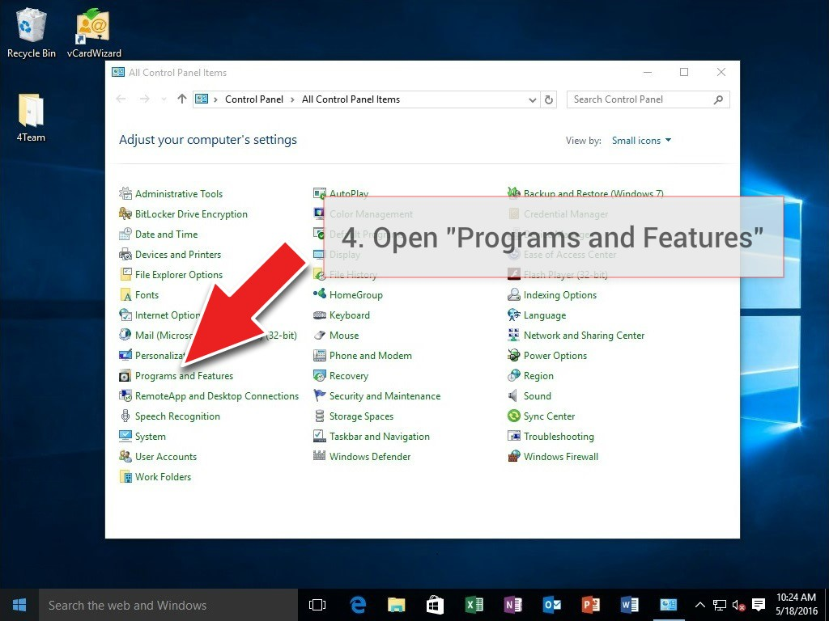Open the Sync Center icon
The height and width of the screenshot is (621, 829).
(513, 416)
